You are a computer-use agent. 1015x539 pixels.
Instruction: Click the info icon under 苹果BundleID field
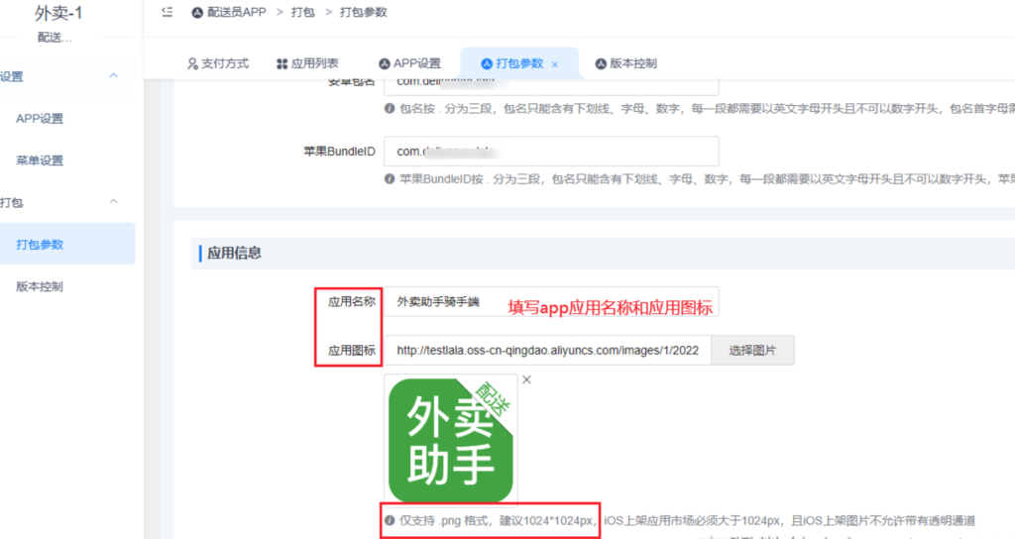[x=390, y=179]
